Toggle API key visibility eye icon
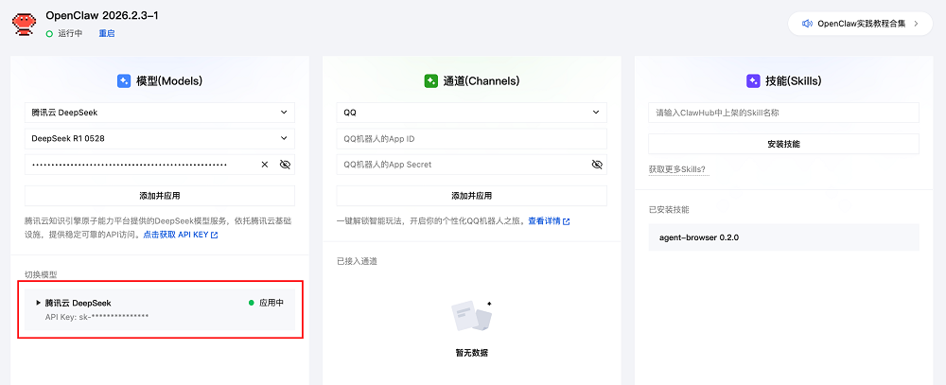The height and width of the screenshot is (385, 946). pyautogui.click(x=286, y=165)
